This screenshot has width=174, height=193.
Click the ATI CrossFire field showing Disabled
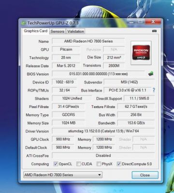[103, 155]
